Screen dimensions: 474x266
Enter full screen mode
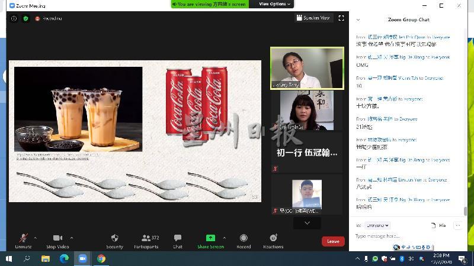coord(341,18)
